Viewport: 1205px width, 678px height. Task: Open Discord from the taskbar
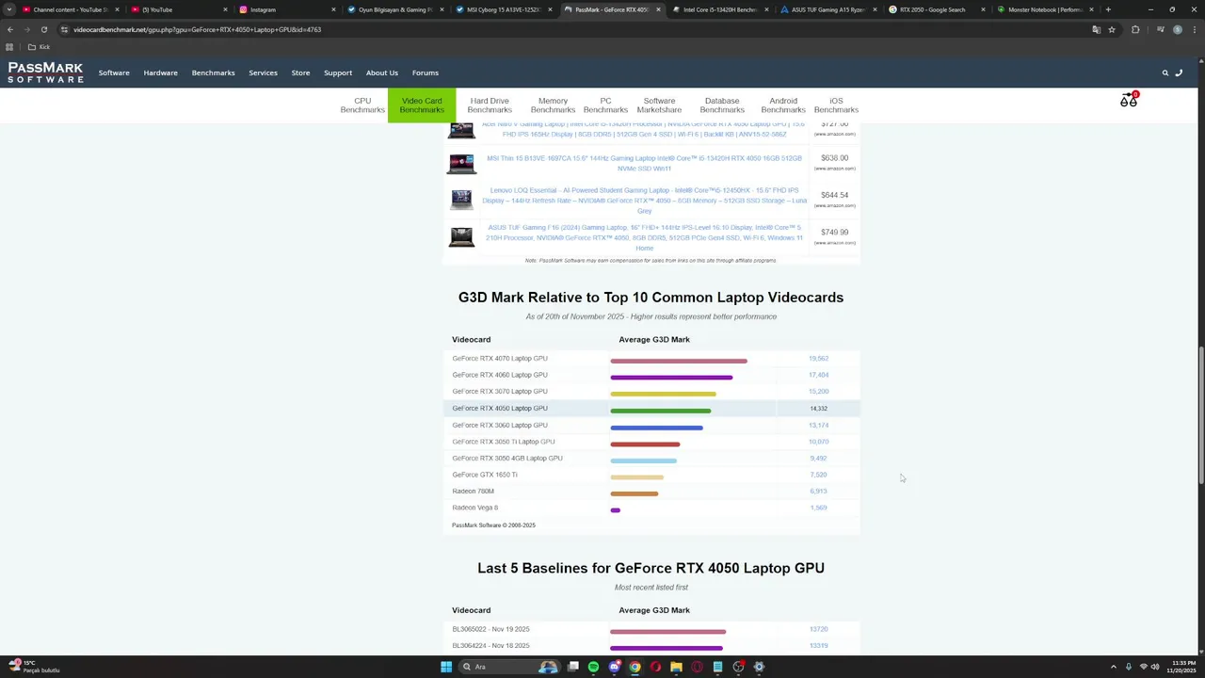(x=614, y=667)
